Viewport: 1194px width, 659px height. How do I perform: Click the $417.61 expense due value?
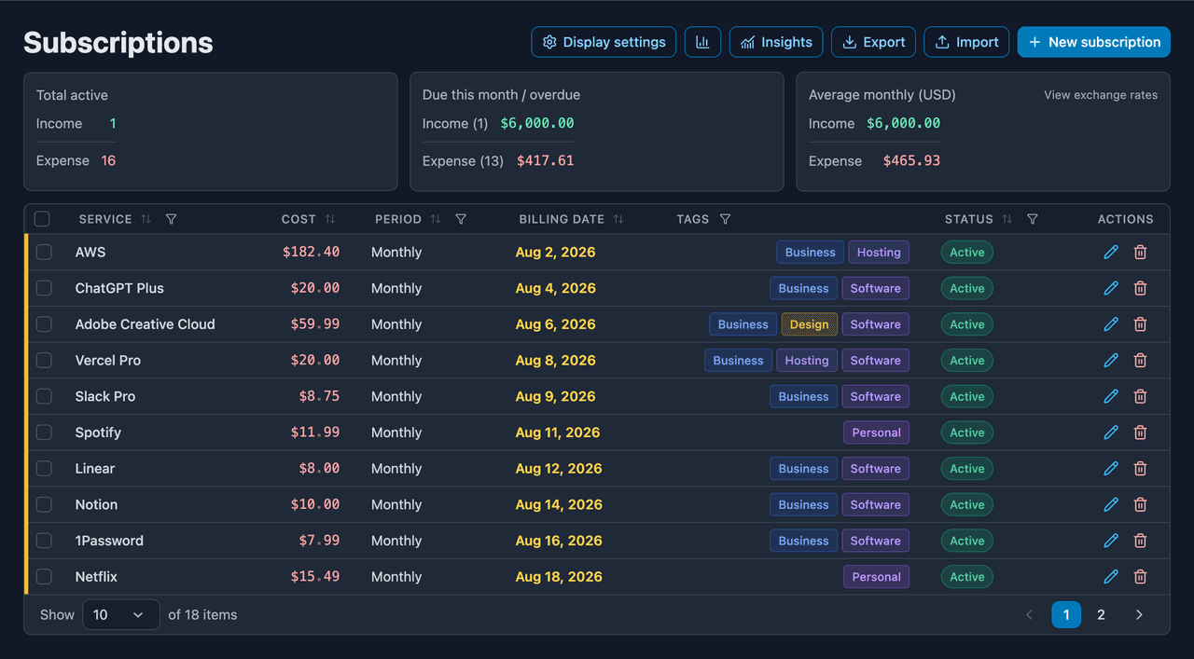(x=545, y=160)
